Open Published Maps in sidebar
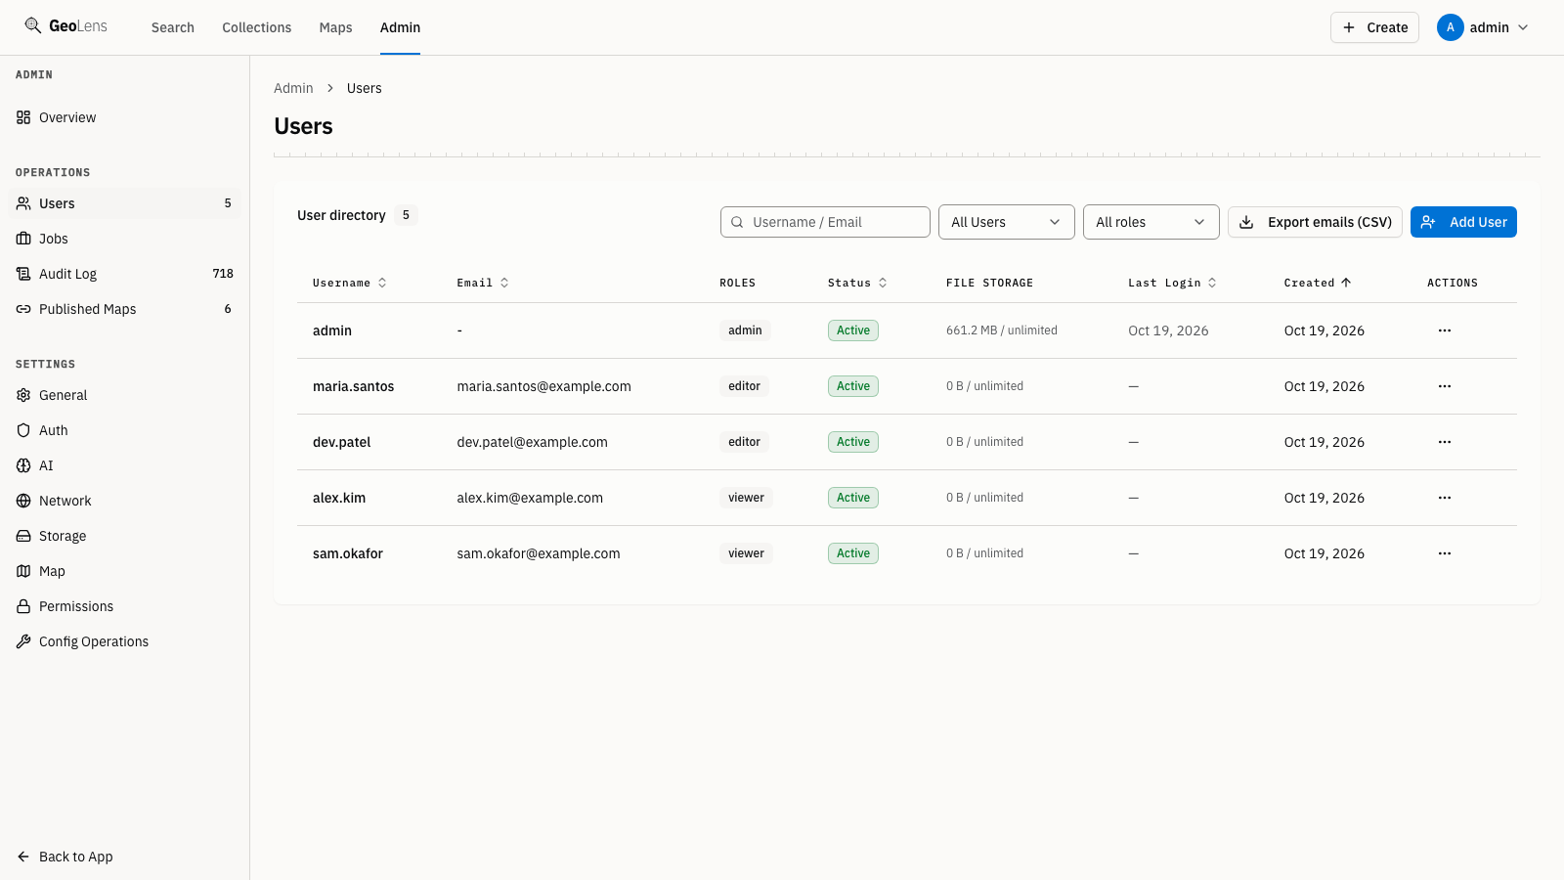 coord(125,309)
